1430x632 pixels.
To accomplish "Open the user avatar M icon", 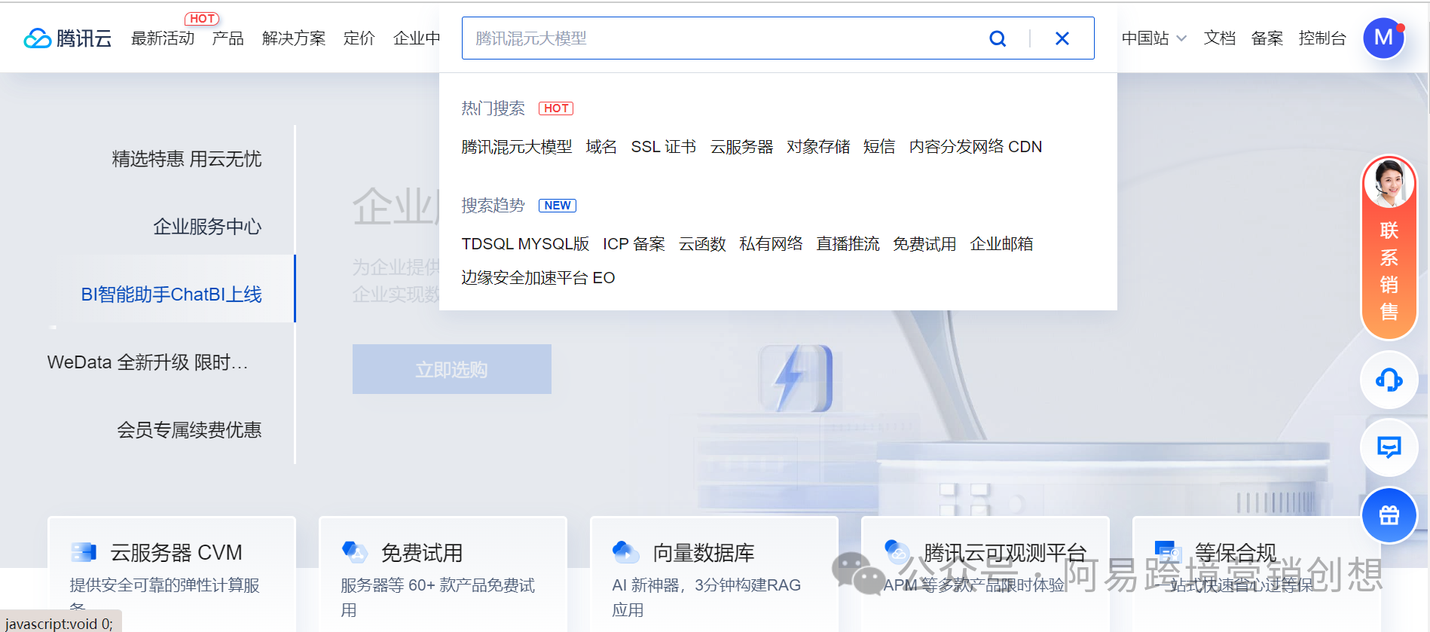I will [x=1383, y=38].
